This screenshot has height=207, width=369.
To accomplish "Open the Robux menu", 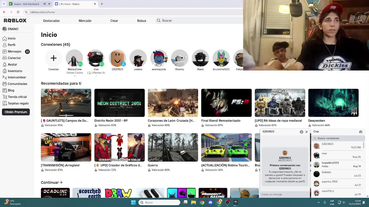I will click(142, 21).
